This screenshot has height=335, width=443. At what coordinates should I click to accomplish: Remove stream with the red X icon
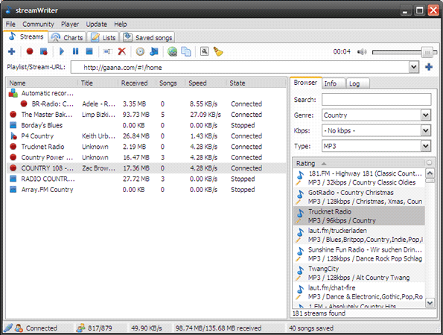pyautogui.click(x=122, y=51)
